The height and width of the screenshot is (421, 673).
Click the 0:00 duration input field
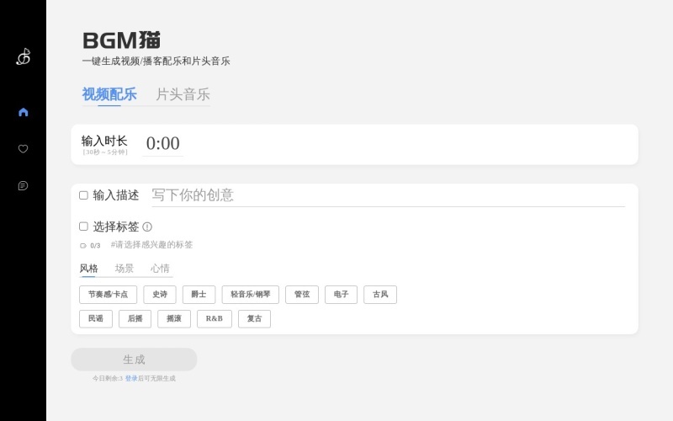[162, 143]
